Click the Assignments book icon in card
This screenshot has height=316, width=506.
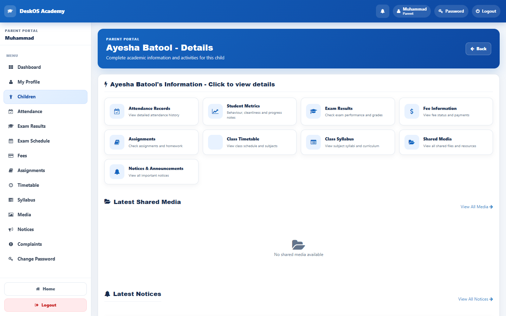point(117,142)
